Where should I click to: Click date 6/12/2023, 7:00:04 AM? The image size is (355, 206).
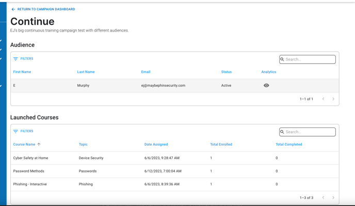point(163,171)
